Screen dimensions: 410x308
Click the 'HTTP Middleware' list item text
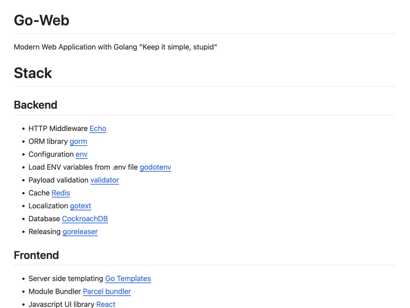(x=58, y=129)
